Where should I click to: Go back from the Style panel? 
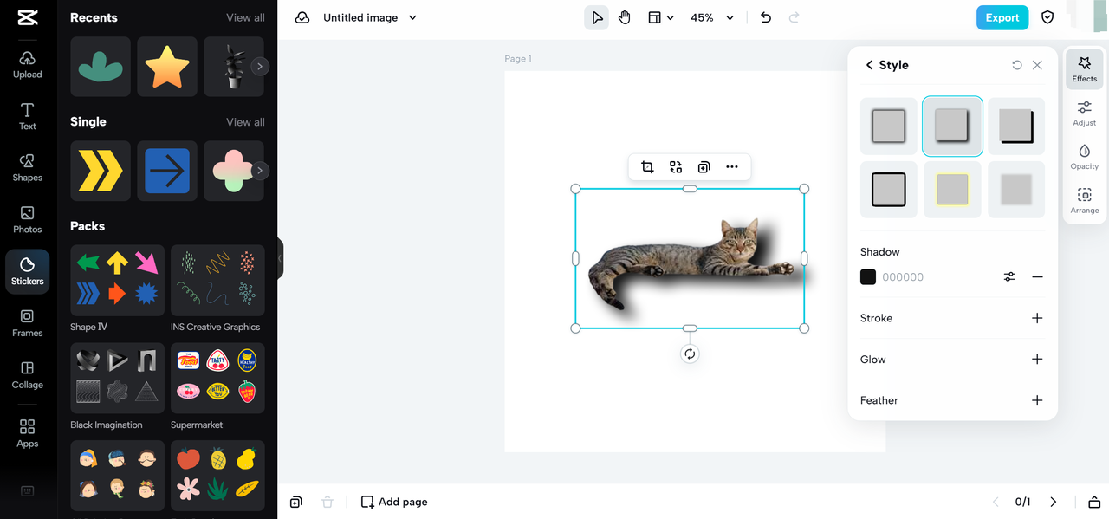(869, 65)
